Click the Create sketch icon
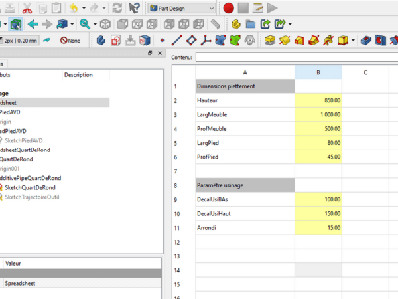This screenshot has height=299, width=398. point(116,41)
